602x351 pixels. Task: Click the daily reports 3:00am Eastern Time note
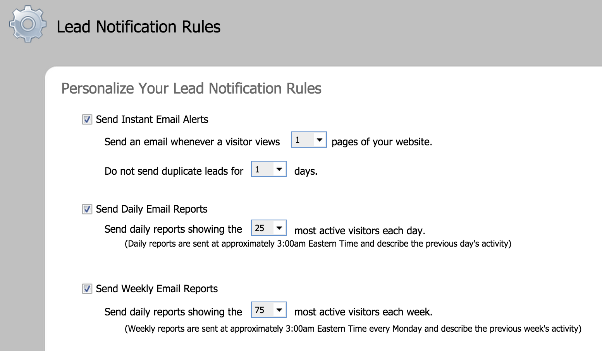(318, 244)
